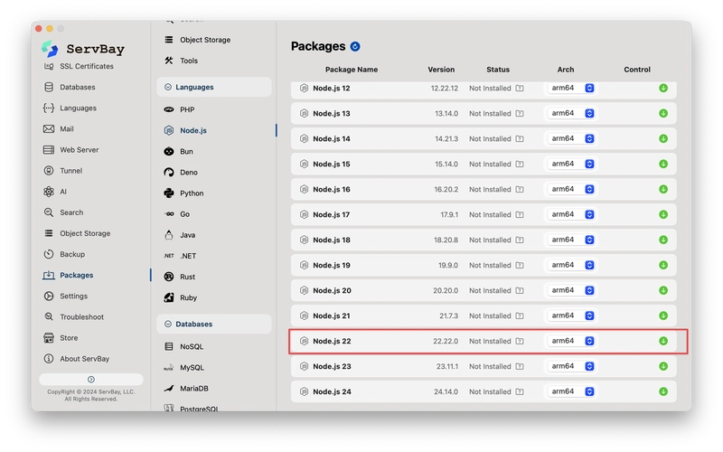Click the Rust gear icon

tap(169, 277)
